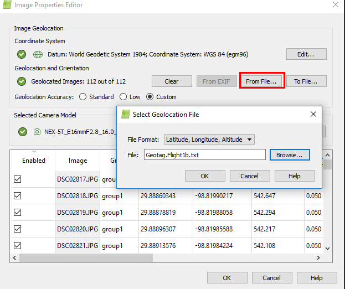Click Browse... to choose geolocation file
Viewport: 345px width, 289px height.
[289, 155]
